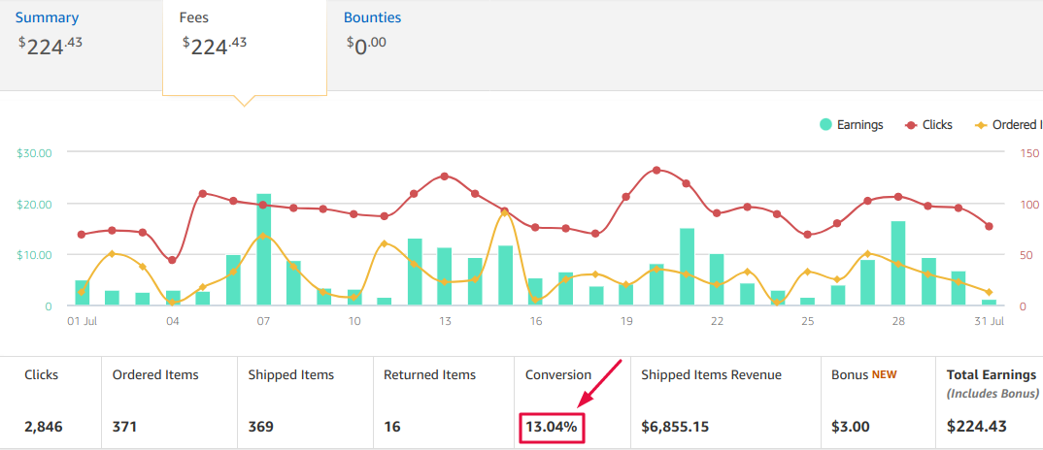
Task: Select the Ordered Items 371 cell
Action: [x=125, y=427]
